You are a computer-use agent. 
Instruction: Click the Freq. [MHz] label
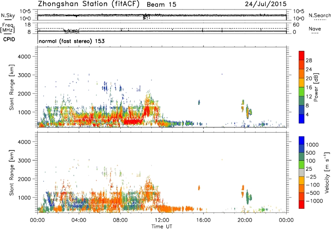(7, 28)
